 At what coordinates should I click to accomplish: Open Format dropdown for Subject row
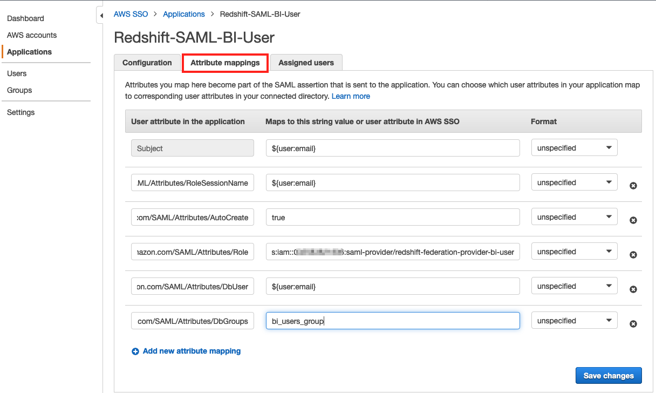click(x=574, y=148)
